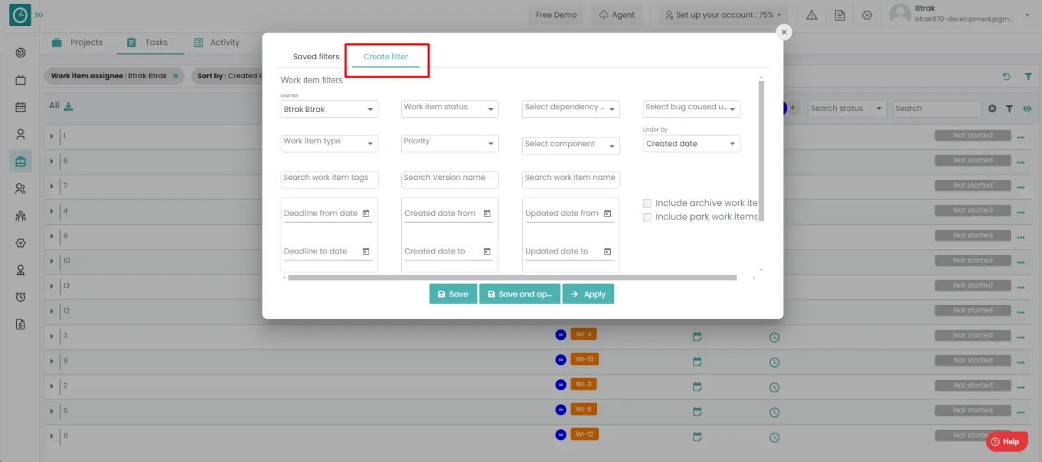Open calendar picker for Deadline from date
Screen dimensions: 1042x462
(x=366, y=214)
